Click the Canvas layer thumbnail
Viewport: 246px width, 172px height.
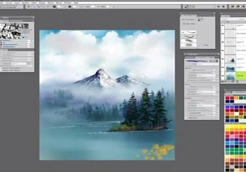230,76
